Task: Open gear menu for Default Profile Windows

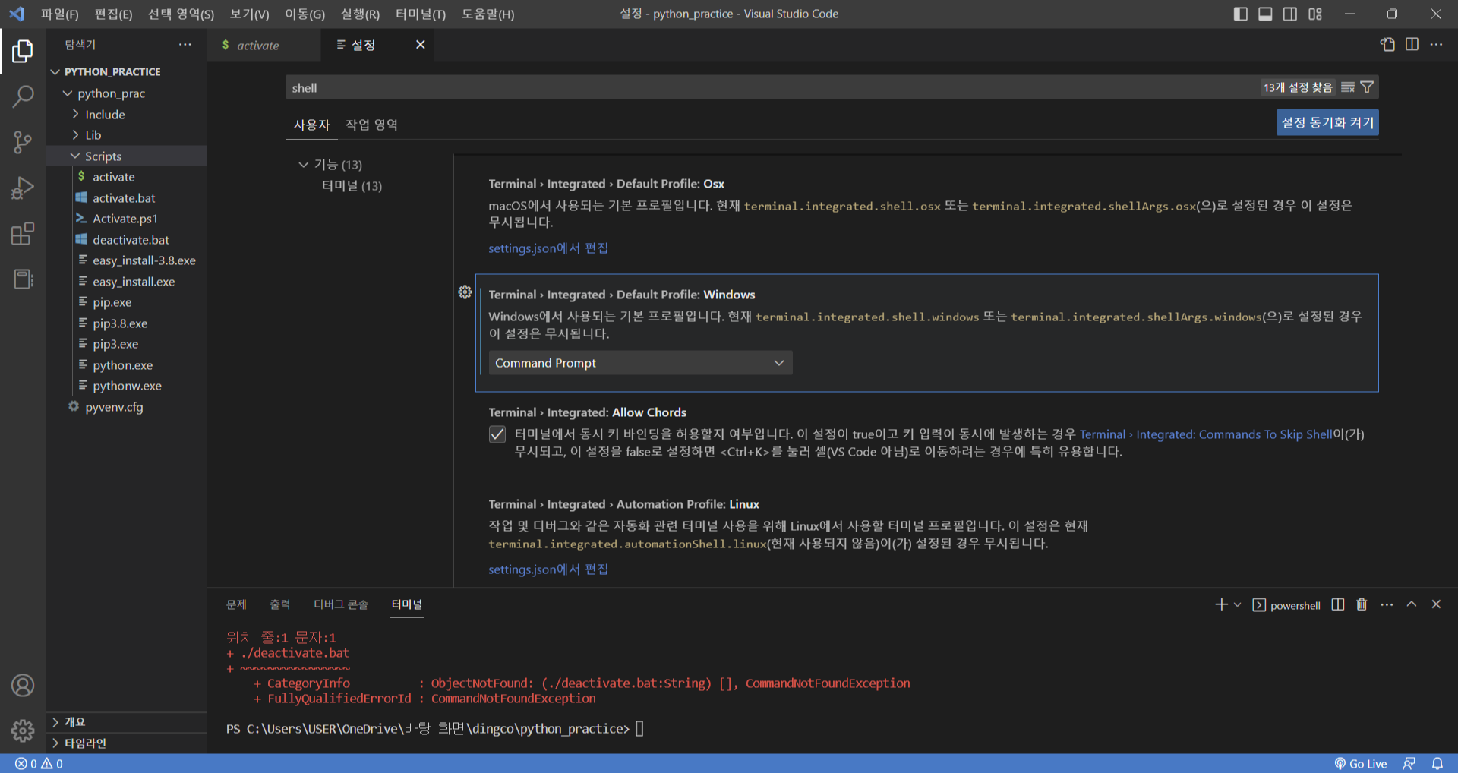Action: pyautogui.click(x=465, y=292)
